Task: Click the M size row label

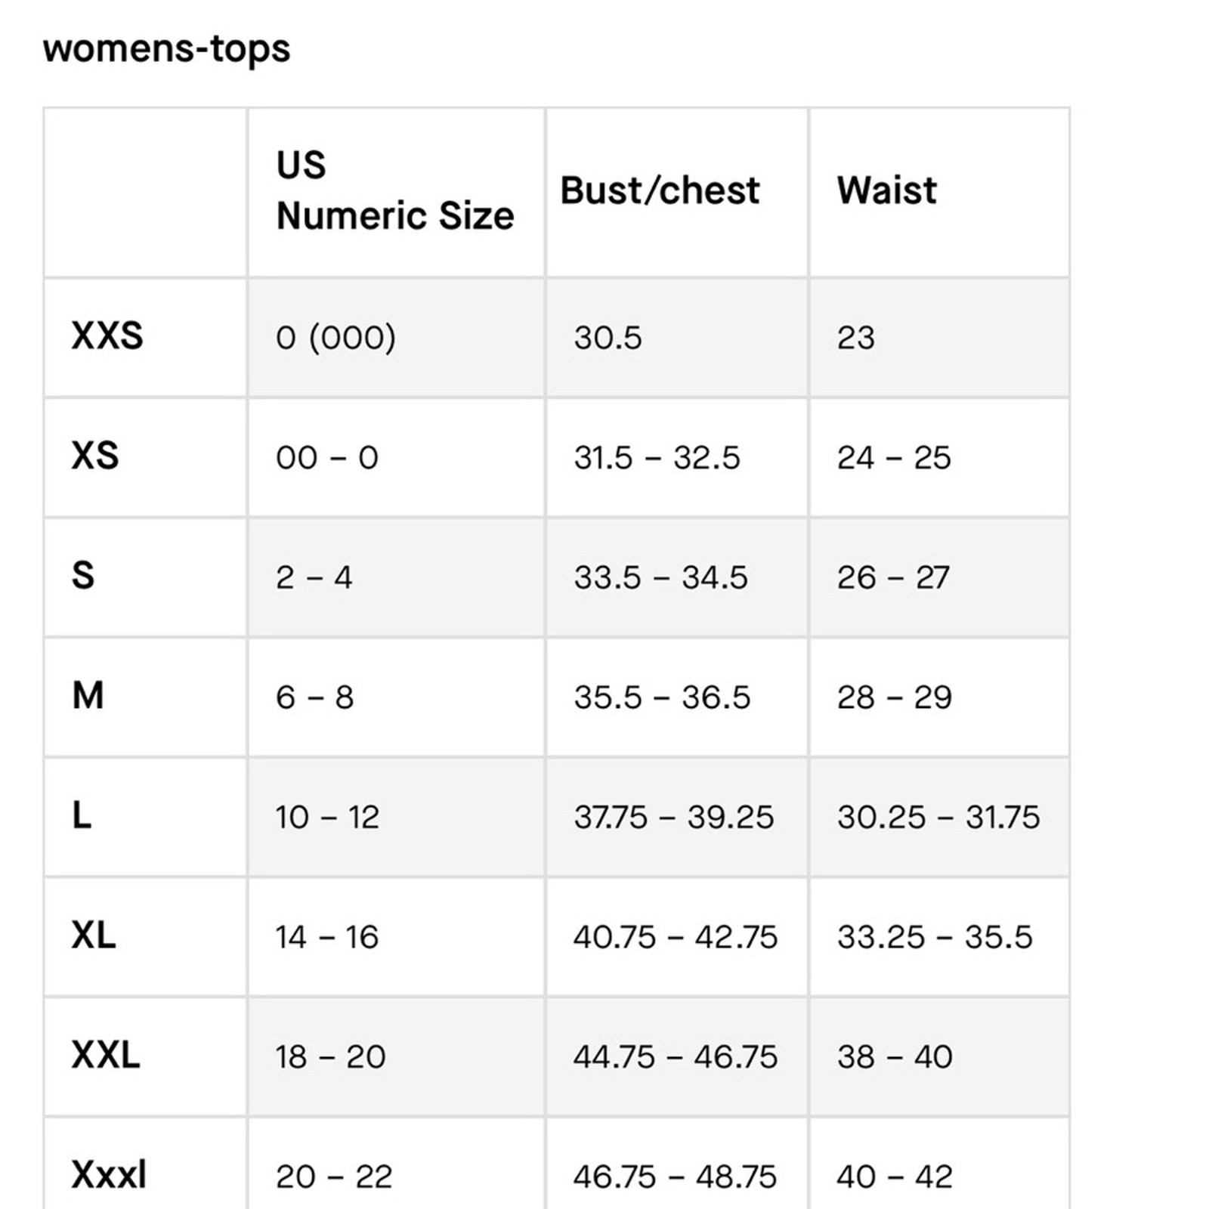Action: (88, 695)
